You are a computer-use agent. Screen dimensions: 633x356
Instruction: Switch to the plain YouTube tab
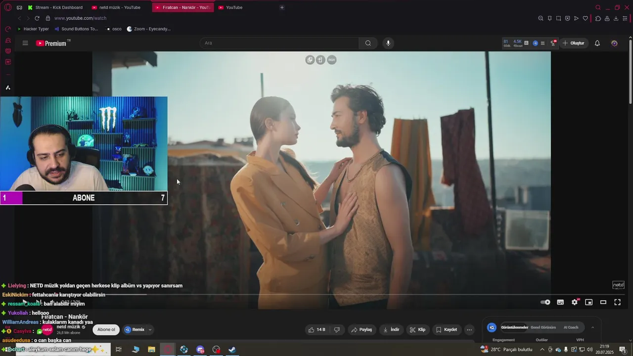click(x=231, y=7)
